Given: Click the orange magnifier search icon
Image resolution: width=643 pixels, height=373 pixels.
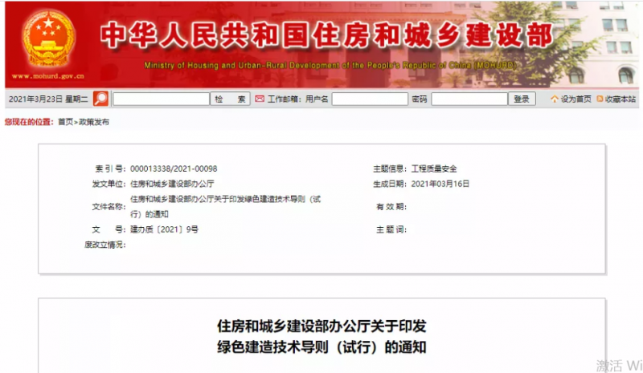Looking at the screenshot, I should coord(100,99).
